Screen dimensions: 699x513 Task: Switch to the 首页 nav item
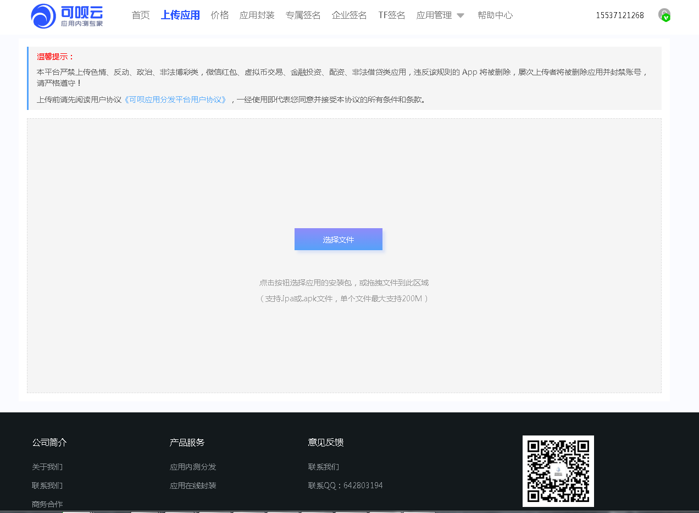pos(140,15)
